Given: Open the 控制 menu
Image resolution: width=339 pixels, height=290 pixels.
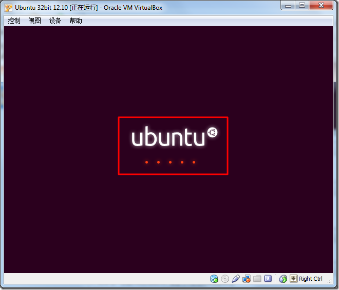Looking at the screenshot, I should [14, 21].
